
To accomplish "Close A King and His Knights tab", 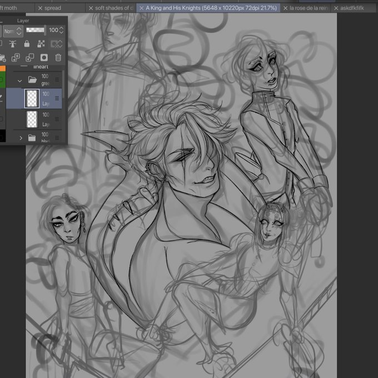I will [x=142, y=8].
